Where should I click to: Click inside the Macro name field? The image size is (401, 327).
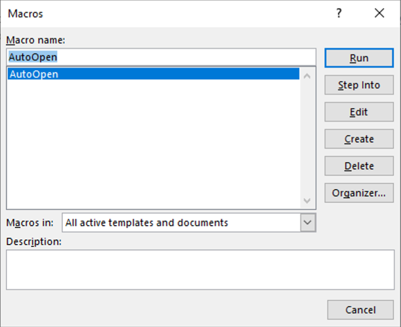click(x=161, y=57)
